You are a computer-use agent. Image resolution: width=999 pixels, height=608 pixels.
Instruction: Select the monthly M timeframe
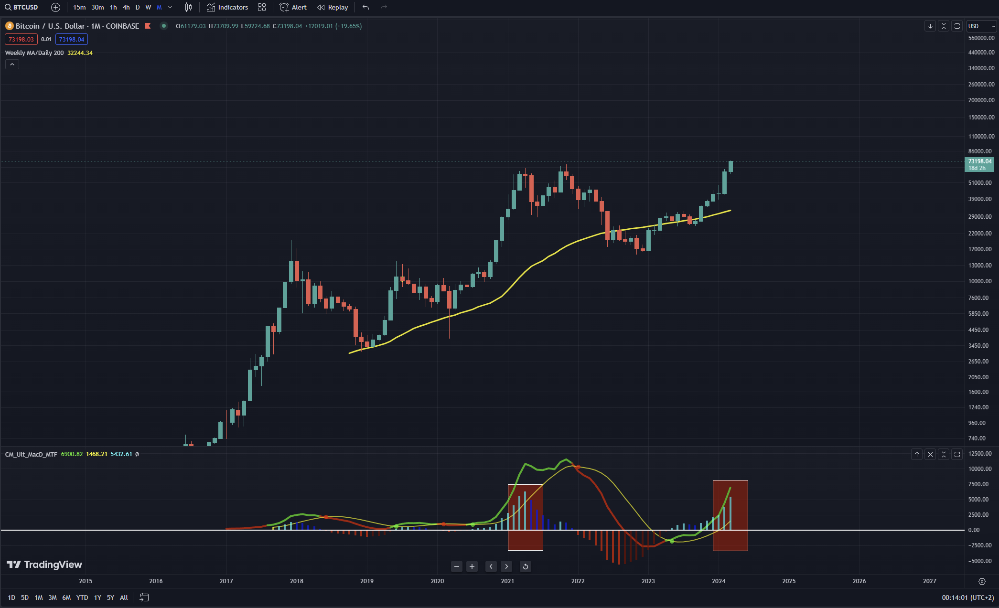click(x=159, y=7)
